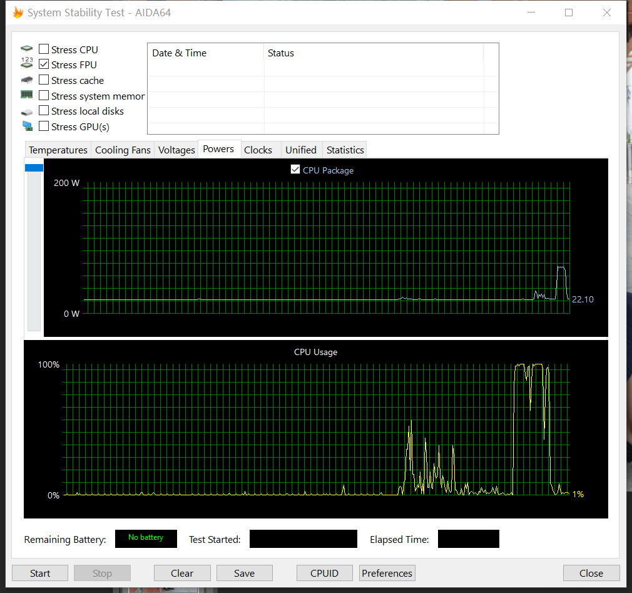
Task: Click the cache chip icon beside Stress cache
Action: pyautogui.click(x=26, y=80)
